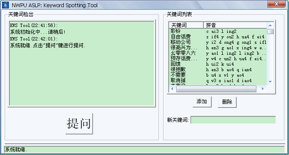Select the 彩铃 keyword row
The image size is (289, 155).
click(218, 31)
